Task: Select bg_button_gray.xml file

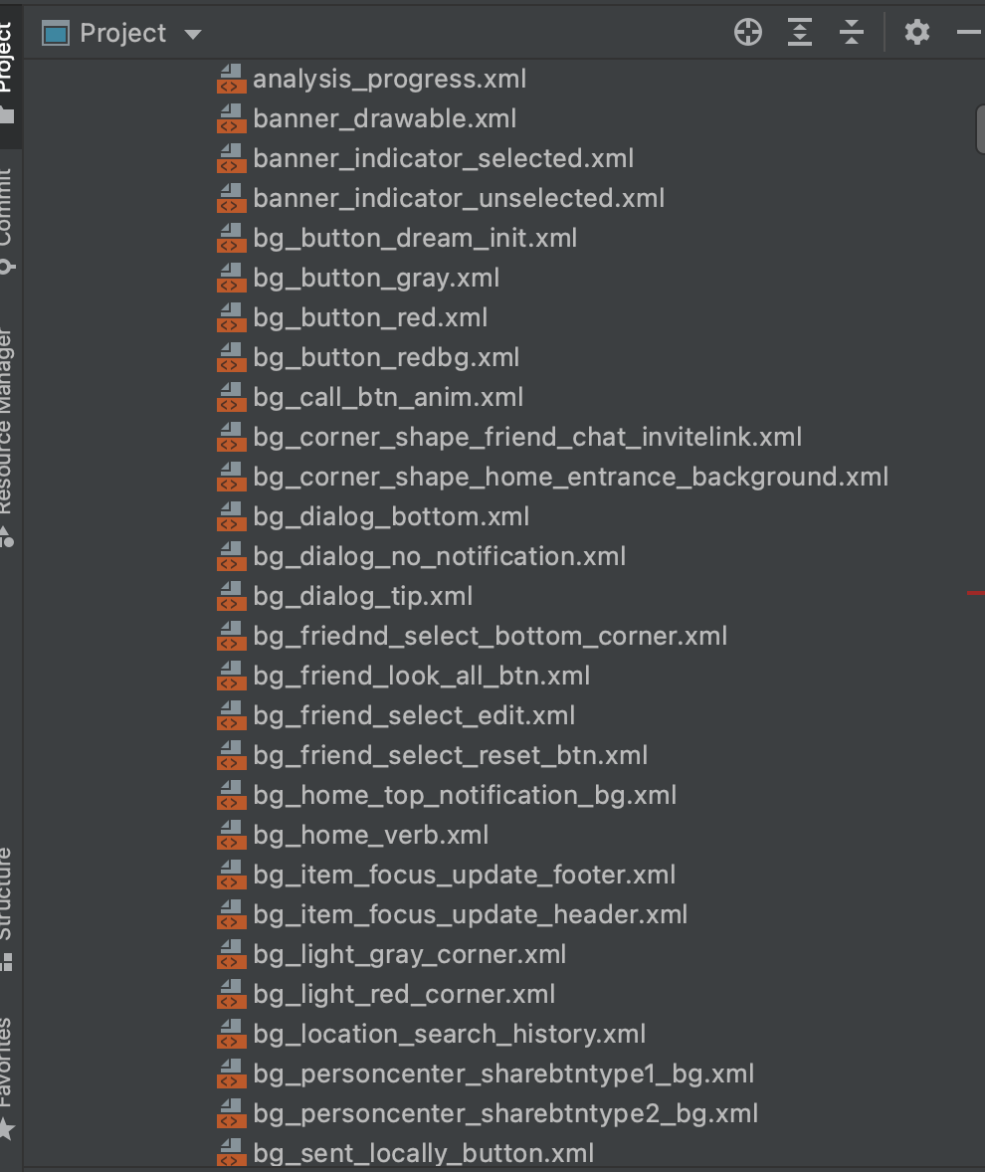Action: tap(376, 278)
